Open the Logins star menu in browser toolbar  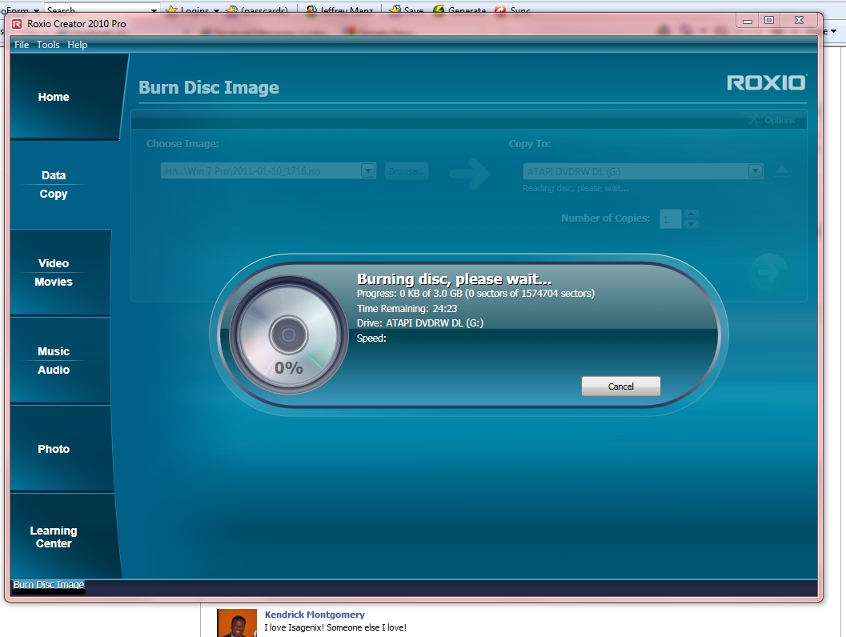coord(193,10)
